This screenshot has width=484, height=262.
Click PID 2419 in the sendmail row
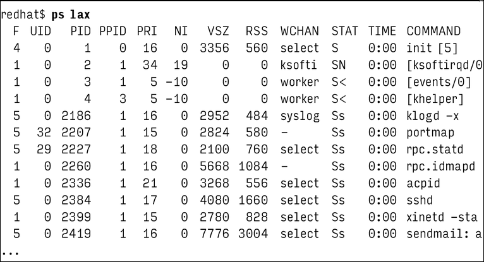click(76, 234)
